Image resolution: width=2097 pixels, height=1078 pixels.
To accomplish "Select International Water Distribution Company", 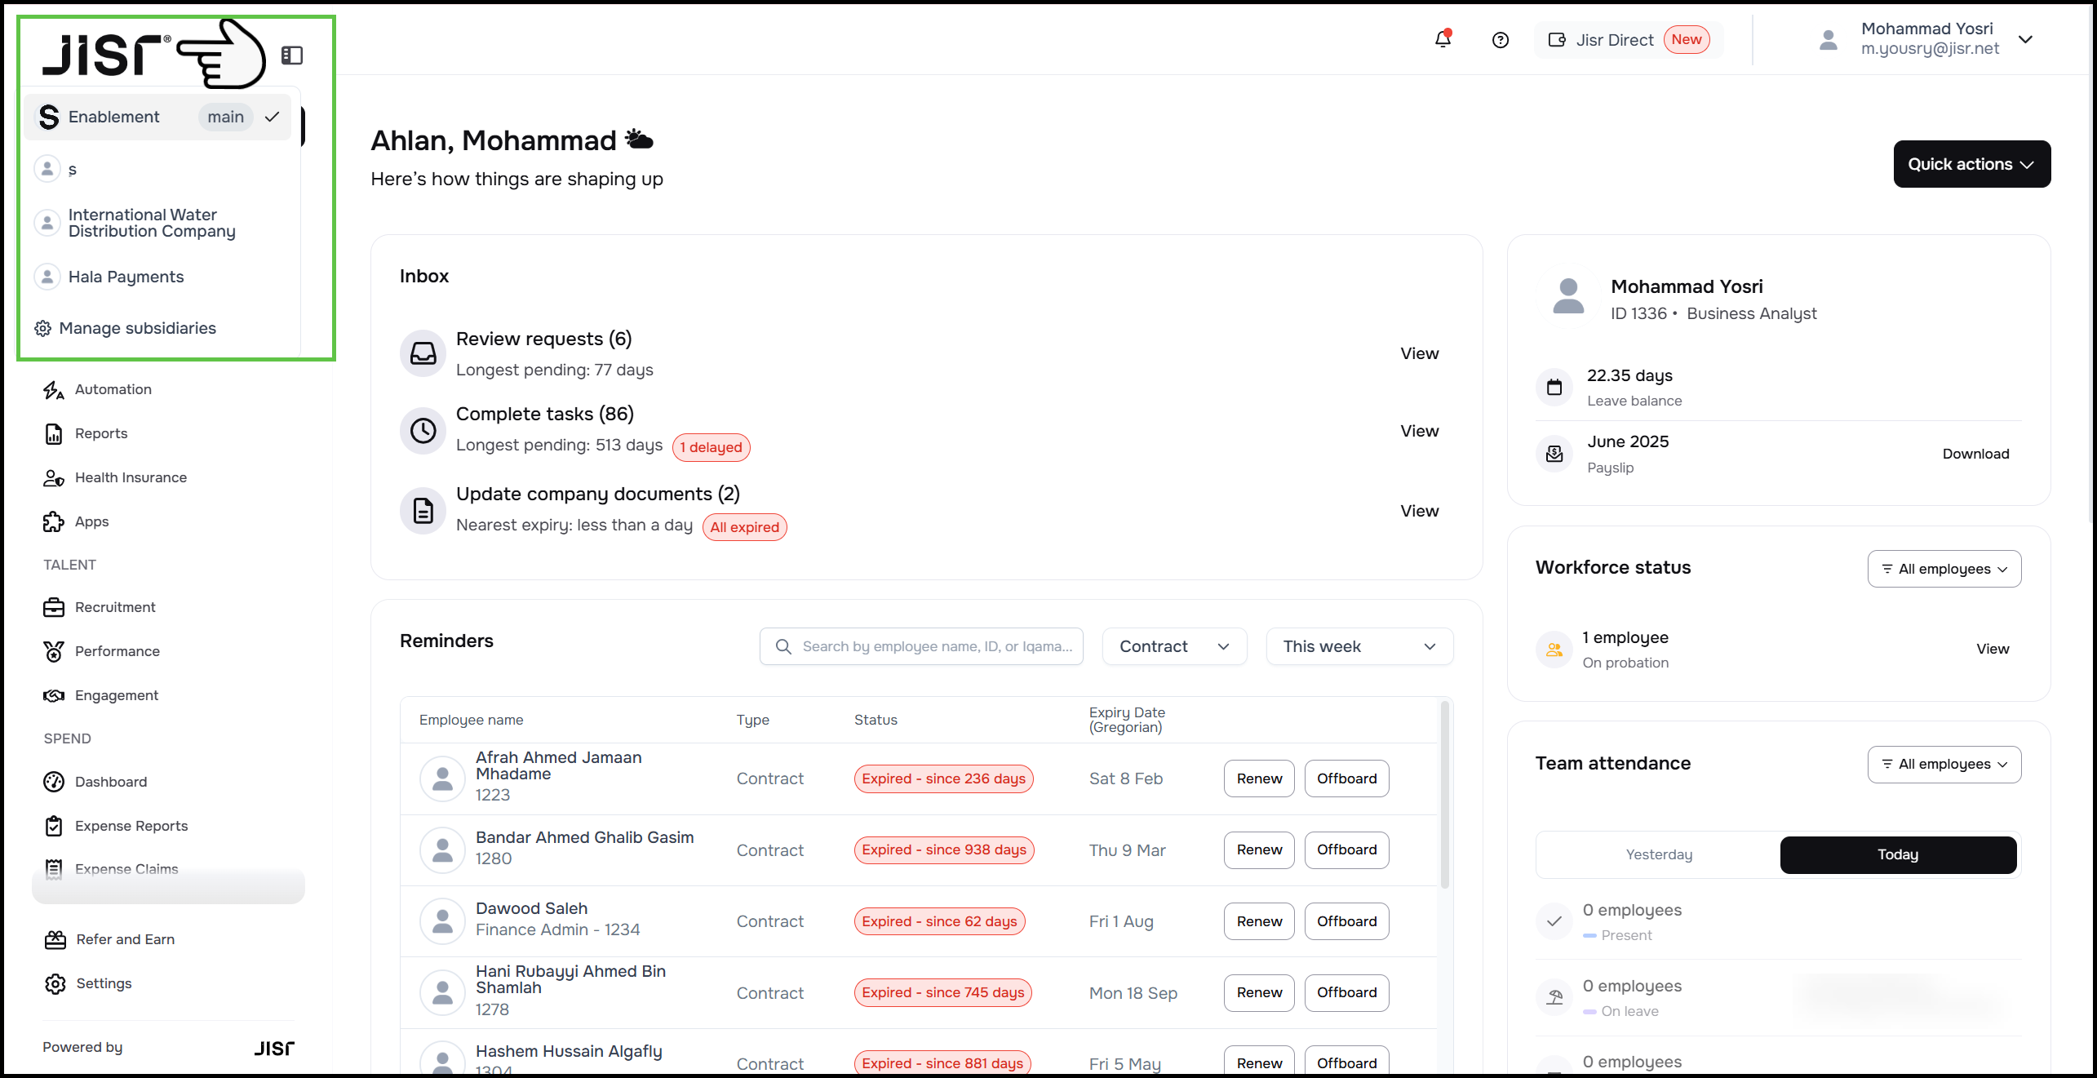I will (x=151, y=223).
